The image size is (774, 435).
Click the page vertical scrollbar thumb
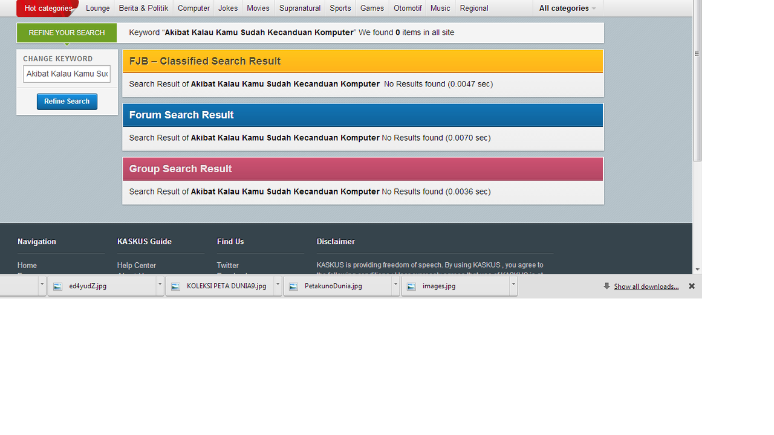pos(697,80)
